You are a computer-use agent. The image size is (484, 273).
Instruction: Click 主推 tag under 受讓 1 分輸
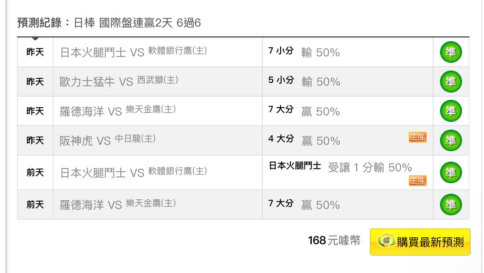(x=418, y=181)
